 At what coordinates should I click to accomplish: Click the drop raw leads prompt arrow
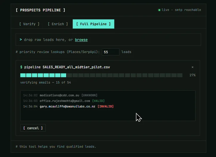pyautogui.click(x=21, y=40)
